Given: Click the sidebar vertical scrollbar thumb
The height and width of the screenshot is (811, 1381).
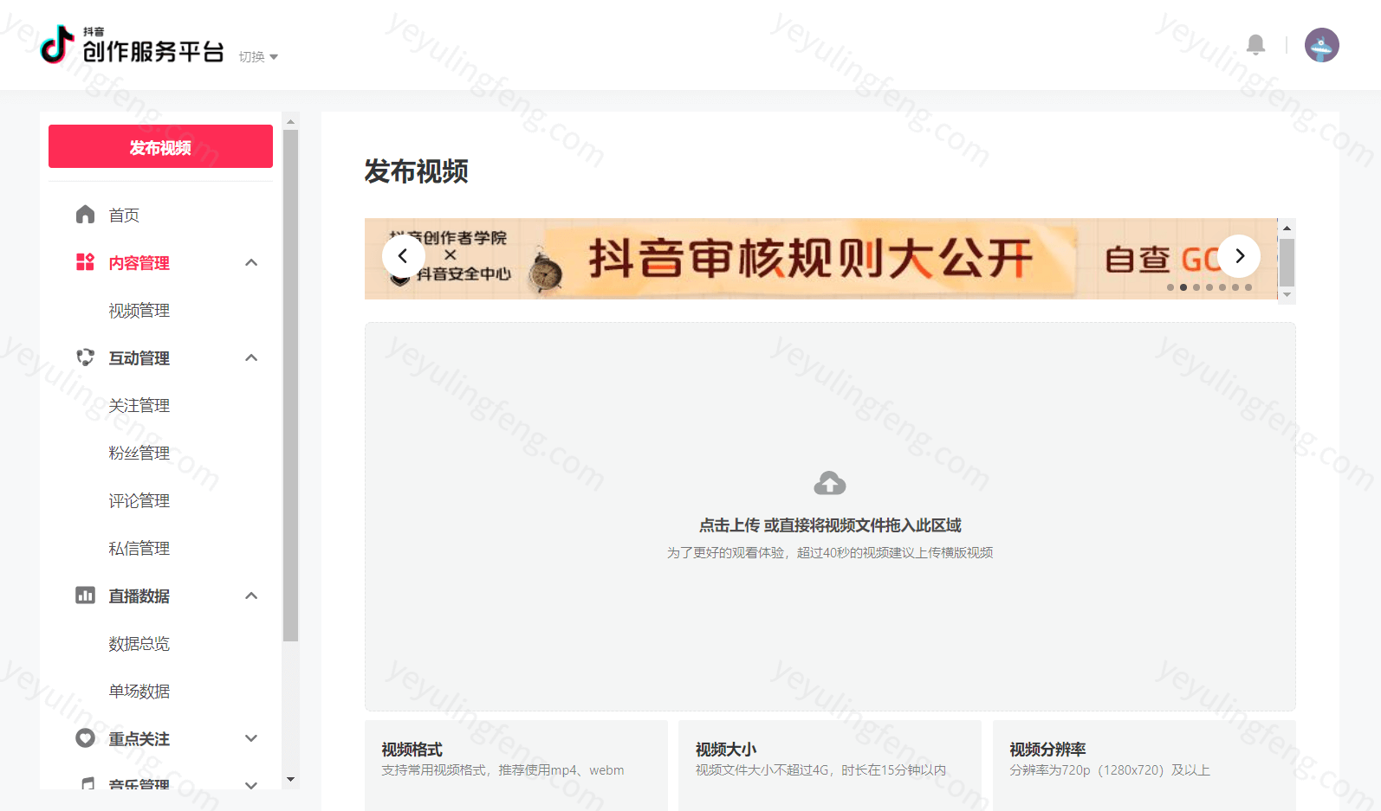Looking at the screenshot, I should [290, 386].
